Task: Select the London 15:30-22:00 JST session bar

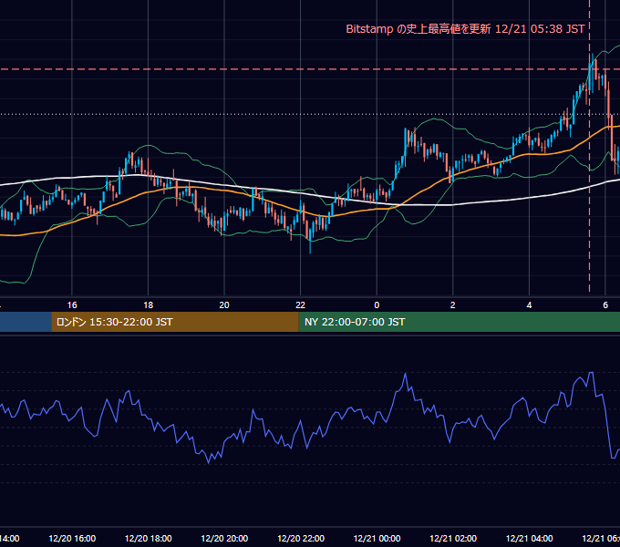Action: pos(175,322)
